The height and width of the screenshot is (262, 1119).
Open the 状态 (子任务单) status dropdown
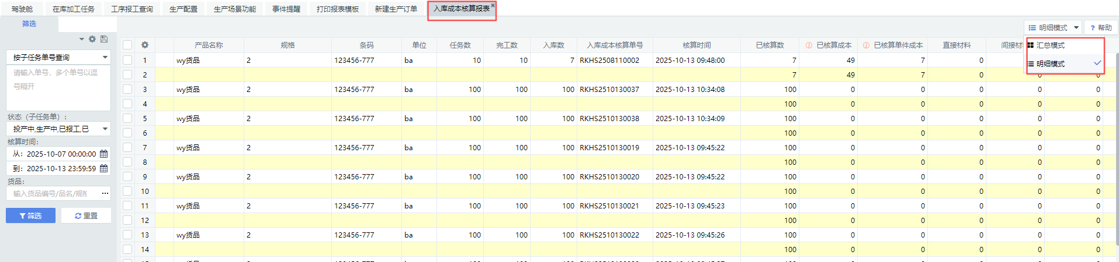click(x=105, y=129)
